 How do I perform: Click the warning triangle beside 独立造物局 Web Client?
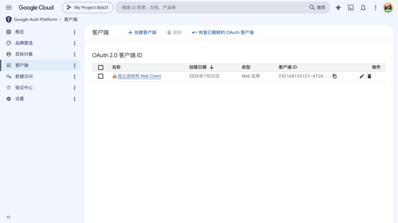pos(115,76)
